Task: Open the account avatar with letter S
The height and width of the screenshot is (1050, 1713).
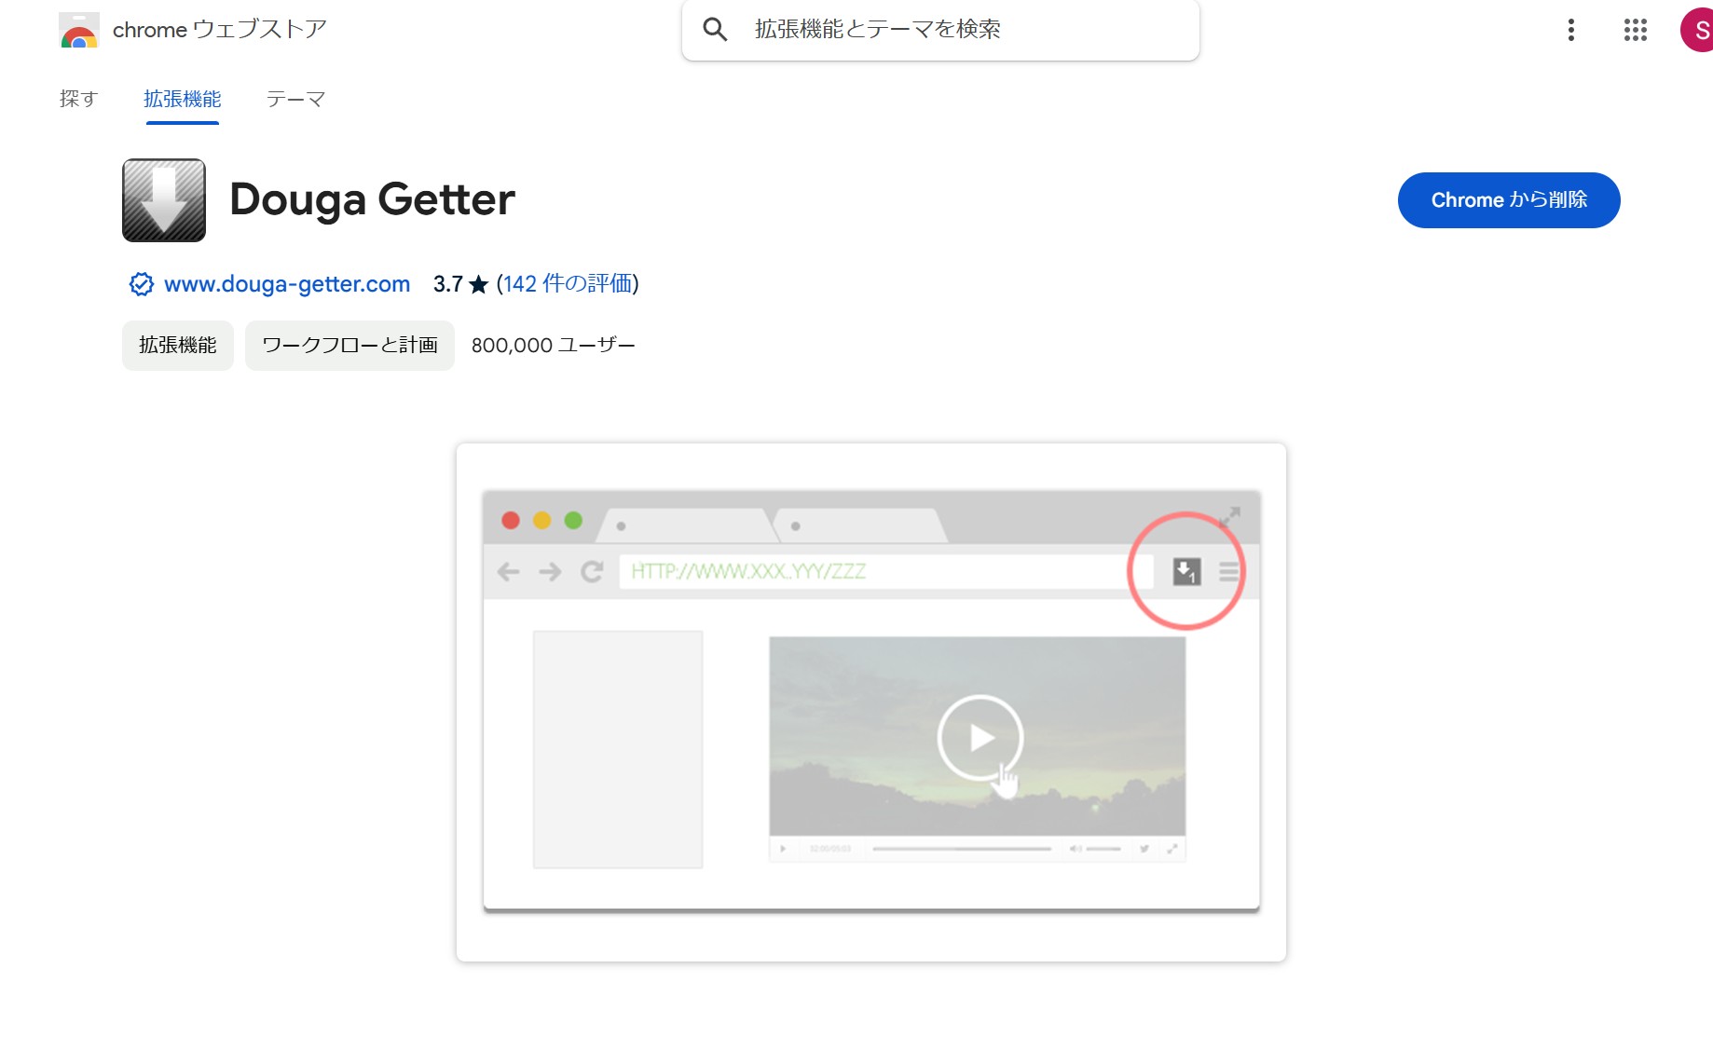Action: [1697, 30]
